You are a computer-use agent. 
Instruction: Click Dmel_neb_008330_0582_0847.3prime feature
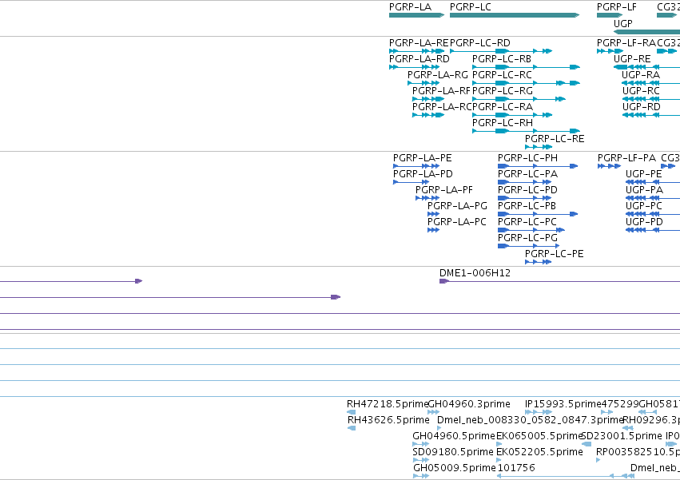(439, 428)
